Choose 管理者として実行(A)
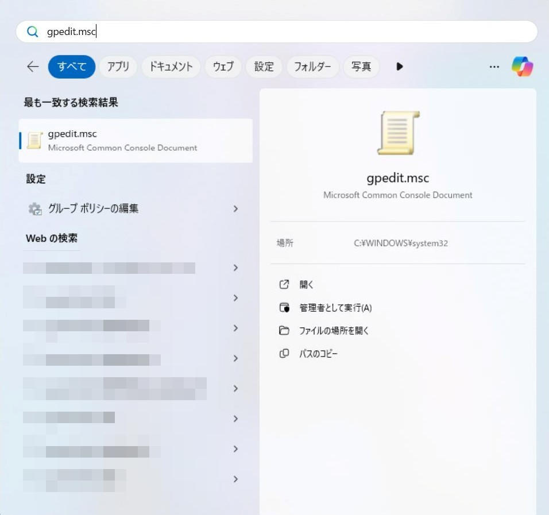The image size is (549, 515). 335,308
